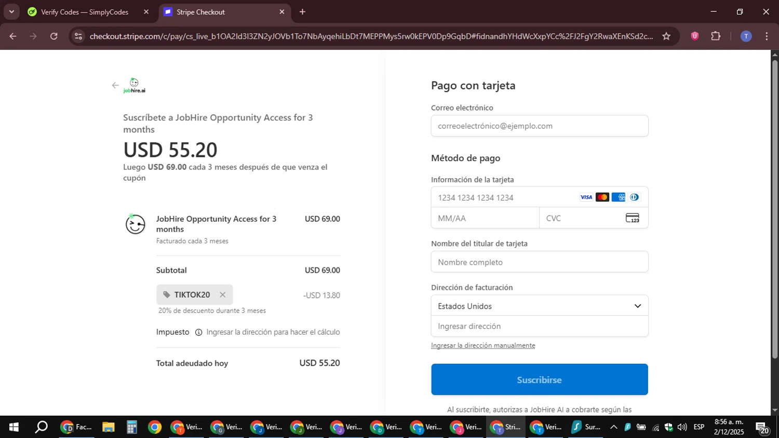Go back with browser back arrow
The width and height of the screenshot is (779, 438).
[x=13, y=36]
